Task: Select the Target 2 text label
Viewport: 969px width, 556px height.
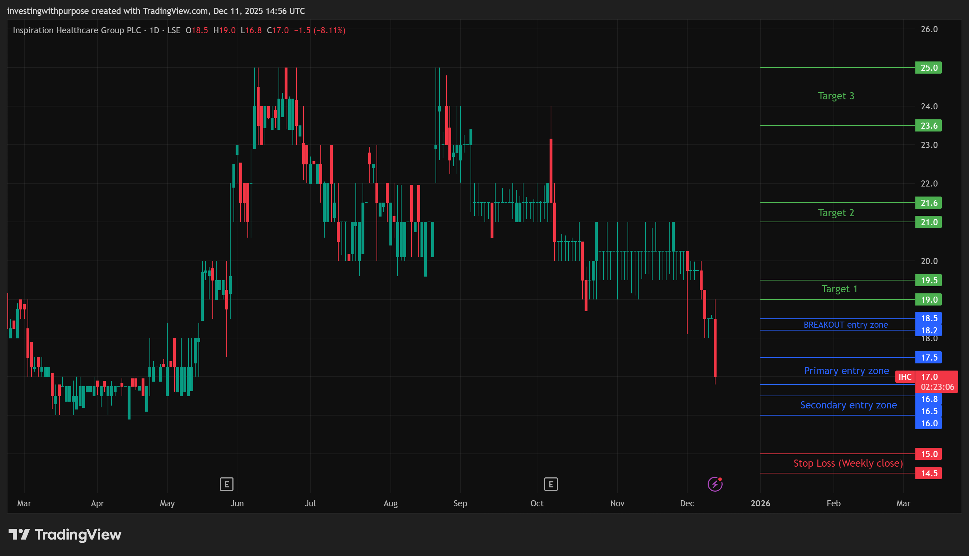Action: click(836, 213)
